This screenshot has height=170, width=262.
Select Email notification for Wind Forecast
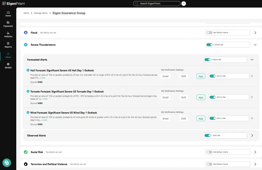tap(166, 119)
